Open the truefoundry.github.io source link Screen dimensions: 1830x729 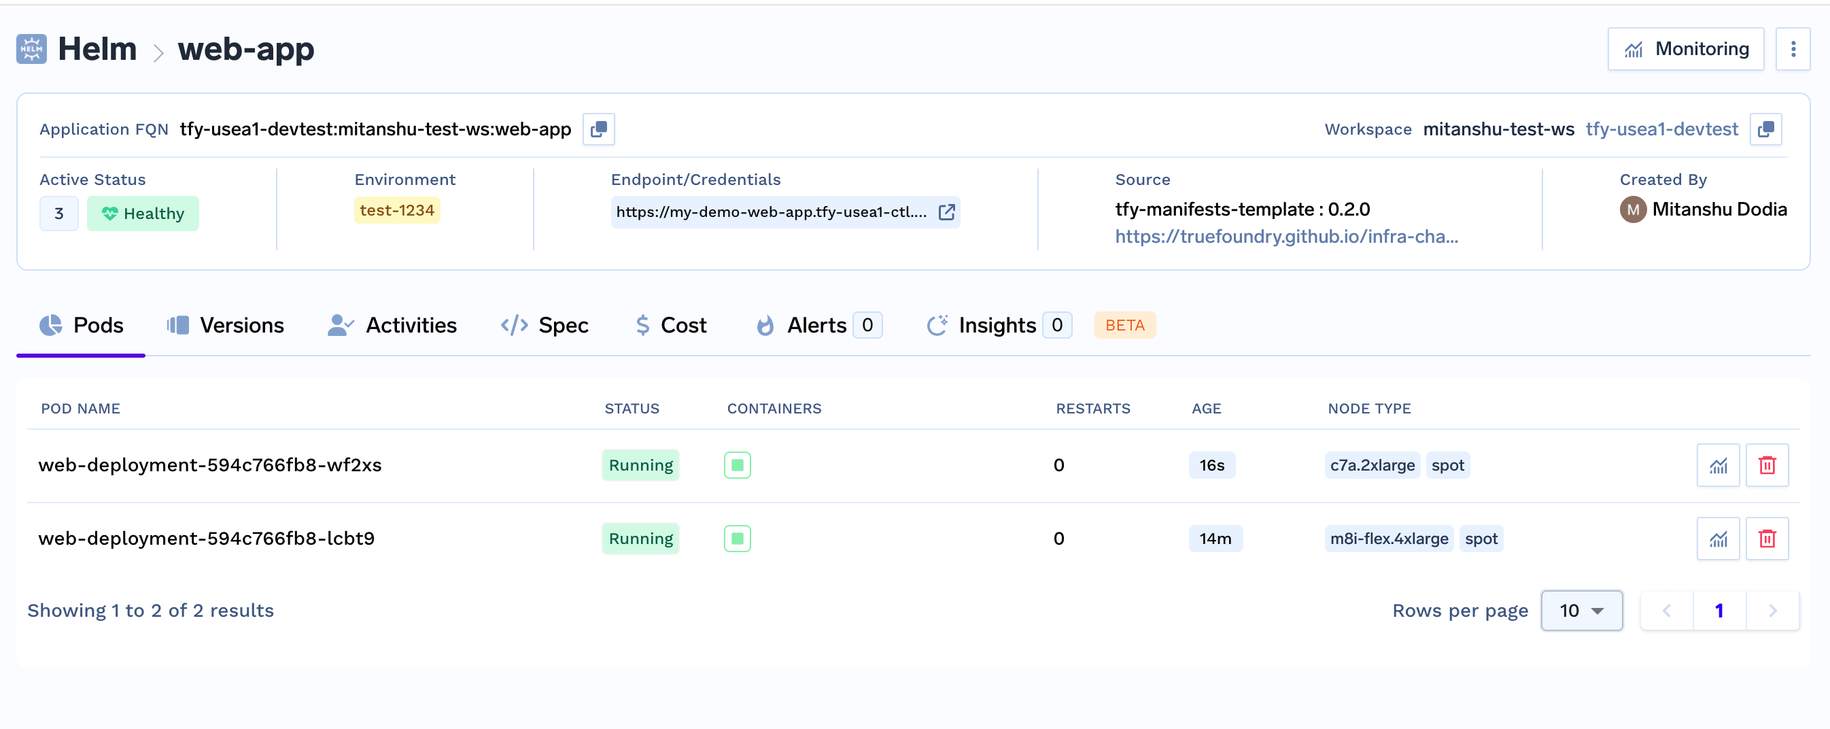(x=1287, y=236)
